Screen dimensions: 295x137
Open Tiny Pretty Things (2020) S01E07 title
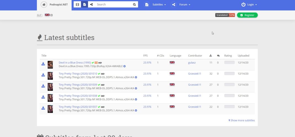point(78,107)
